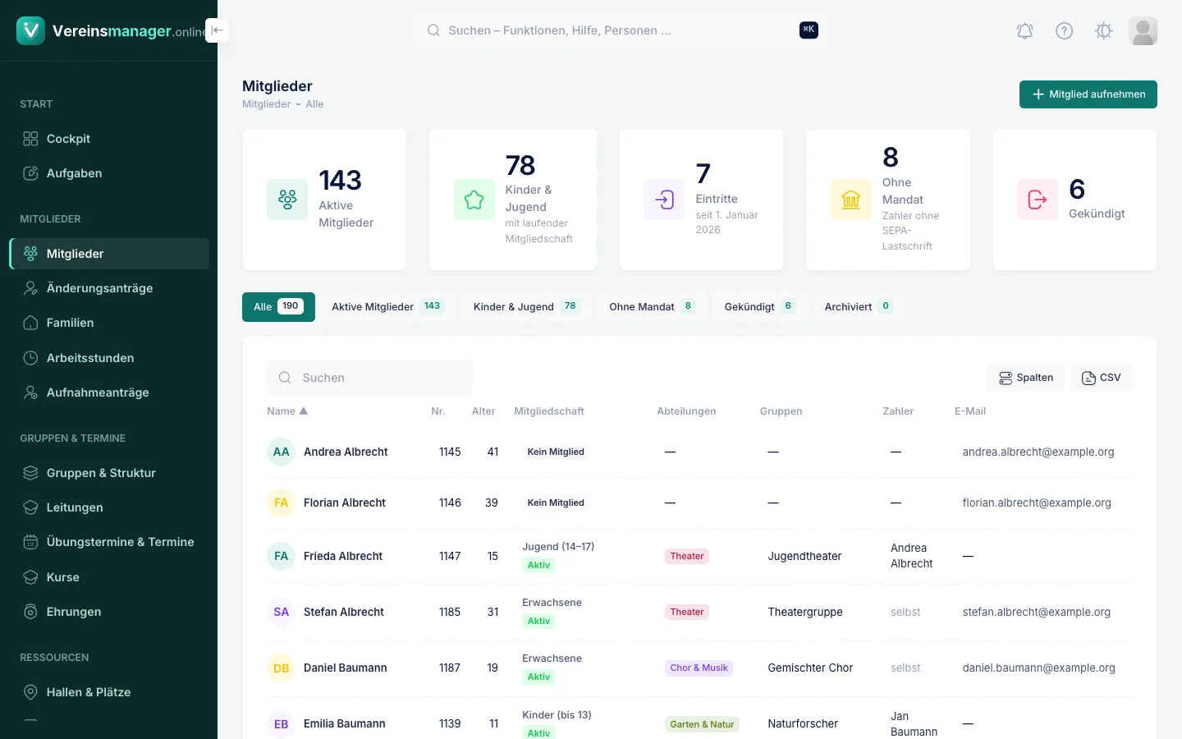Open the notifications bell
The image size is (1182, 739).
(x=1024, y=31)
